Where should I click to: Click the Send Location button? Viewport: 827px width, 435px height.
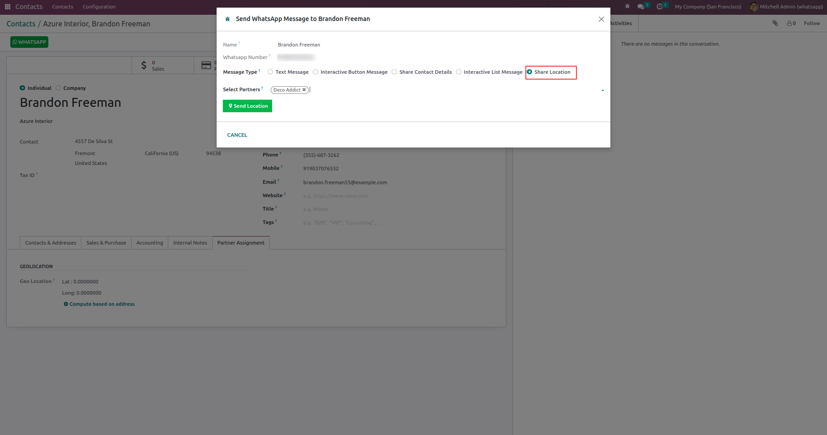[247, 106]
